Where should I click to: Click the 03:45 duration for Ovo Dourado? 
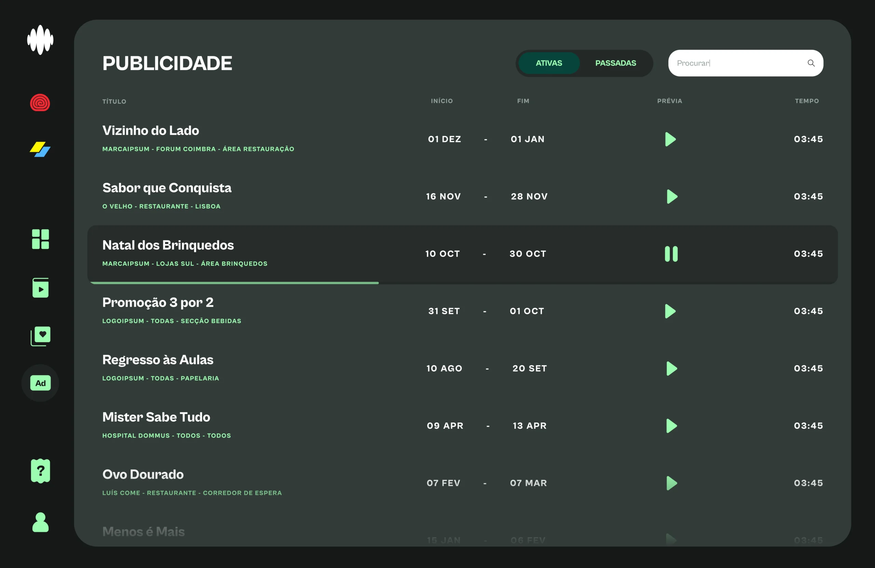click(x=808, y=483)
